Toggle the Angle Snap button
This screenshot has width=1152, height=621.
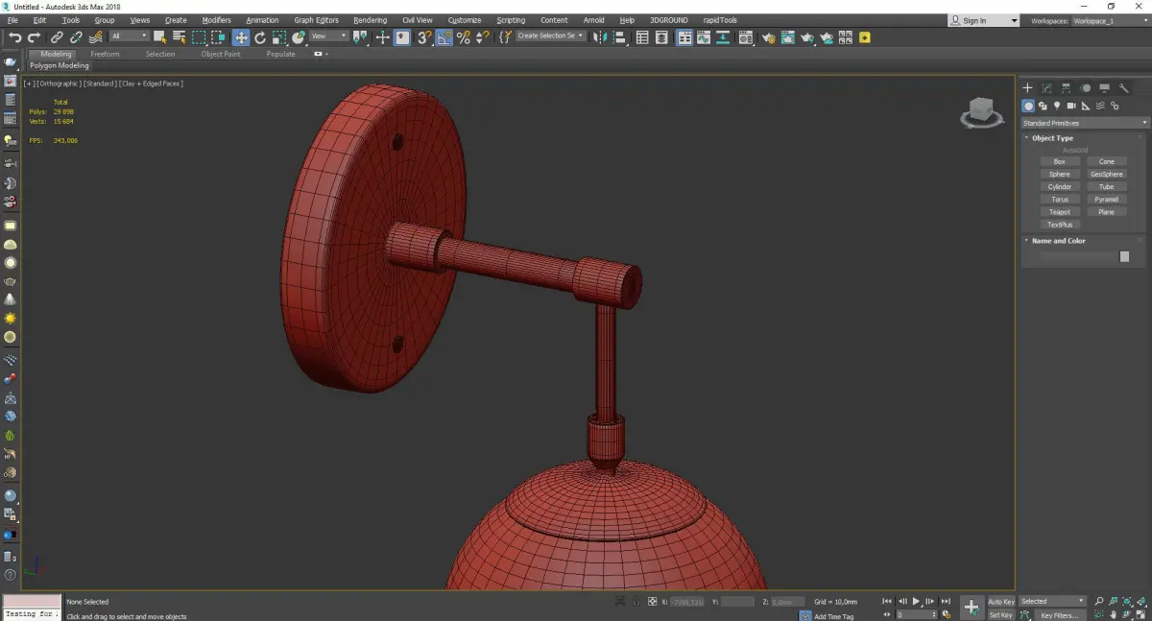[x=444, y=37]
